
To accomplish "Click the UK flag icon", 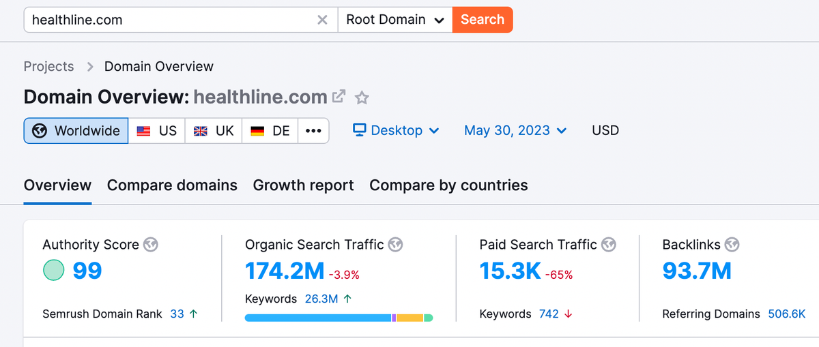I will coord(201,131).
